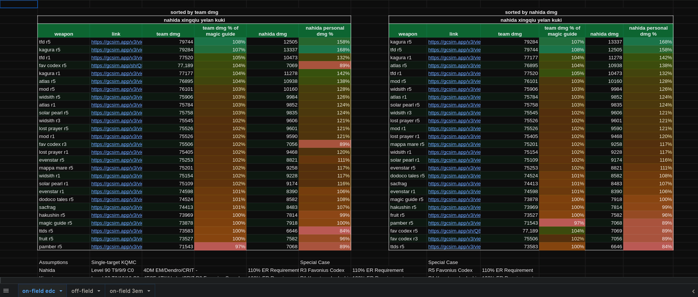Click red 97% cell in team-sorted pamber r5 row
Image resolution: width=698 pixels, height=297 pixels.
point(220,247)
